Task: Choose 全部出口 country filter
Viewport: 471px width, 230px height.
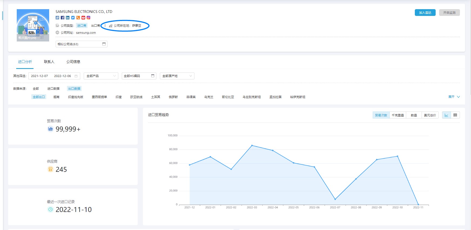Action: 39,97
